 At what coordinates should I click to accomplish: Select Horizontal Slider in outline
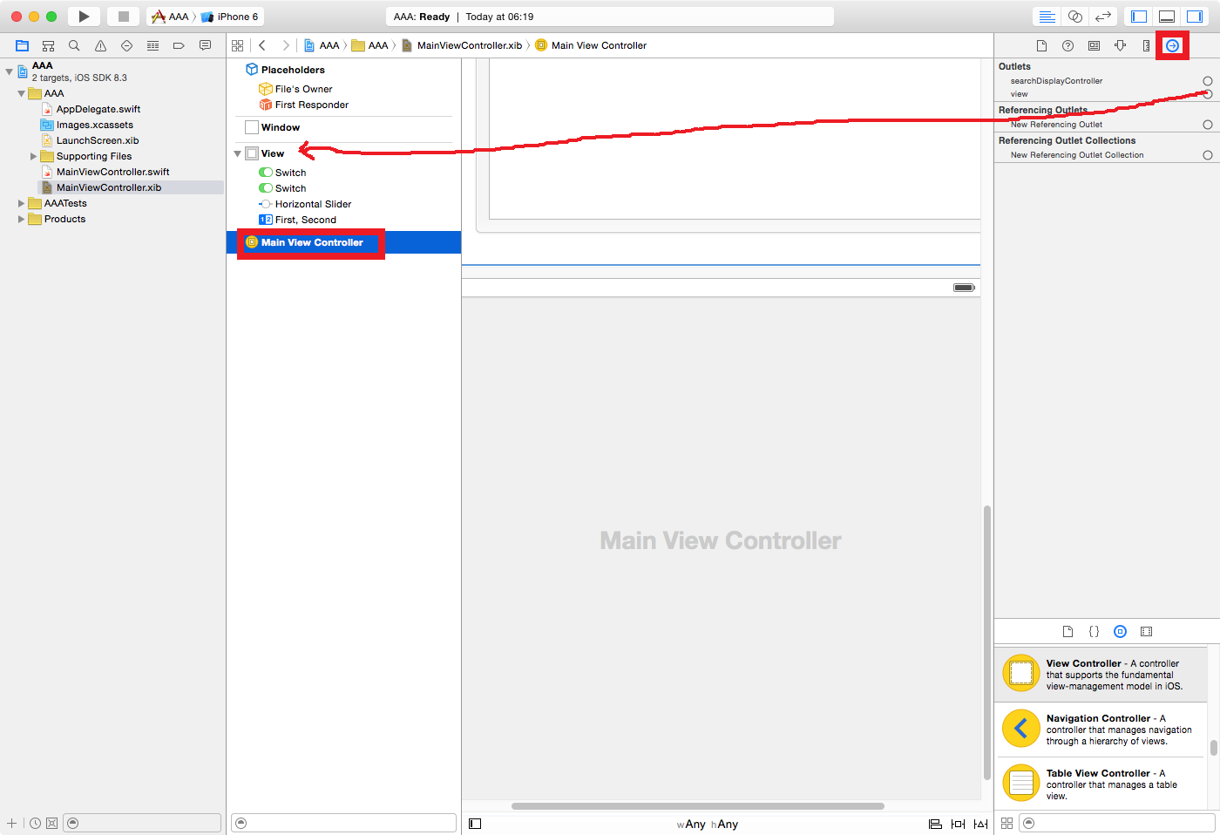pos(314,204)
